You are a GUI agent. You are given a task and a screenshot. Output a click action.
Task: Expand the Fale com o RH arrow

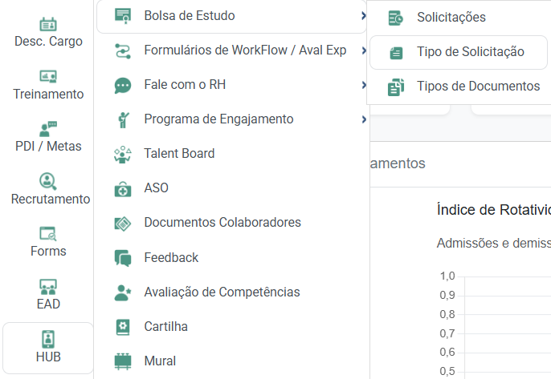[364, 85]
